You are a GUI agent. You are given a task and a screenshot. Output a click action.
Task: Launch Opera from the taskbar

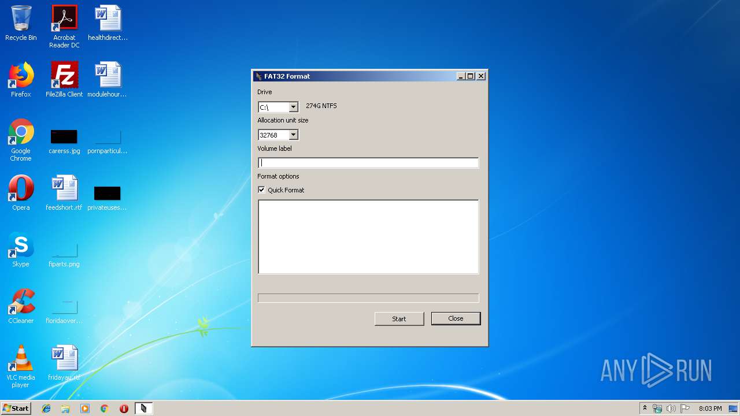point(124,408)
